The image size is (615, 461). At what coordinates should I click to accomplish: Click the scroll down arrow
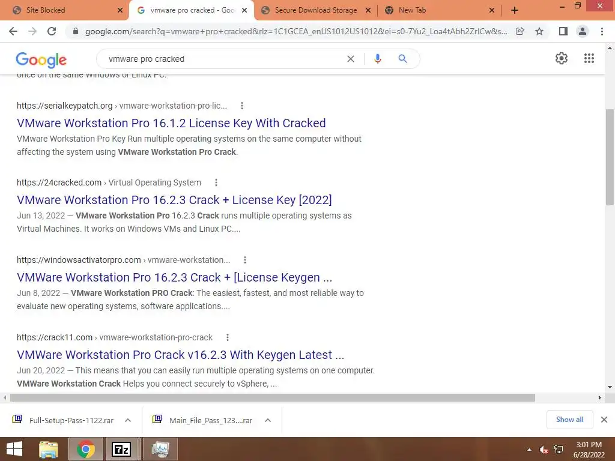pos(610,387)
